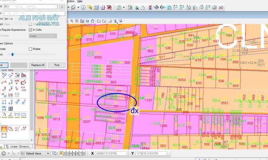Toggle the In Cells checkbox
Screen dimensions: 268x160
click(31, 30)
